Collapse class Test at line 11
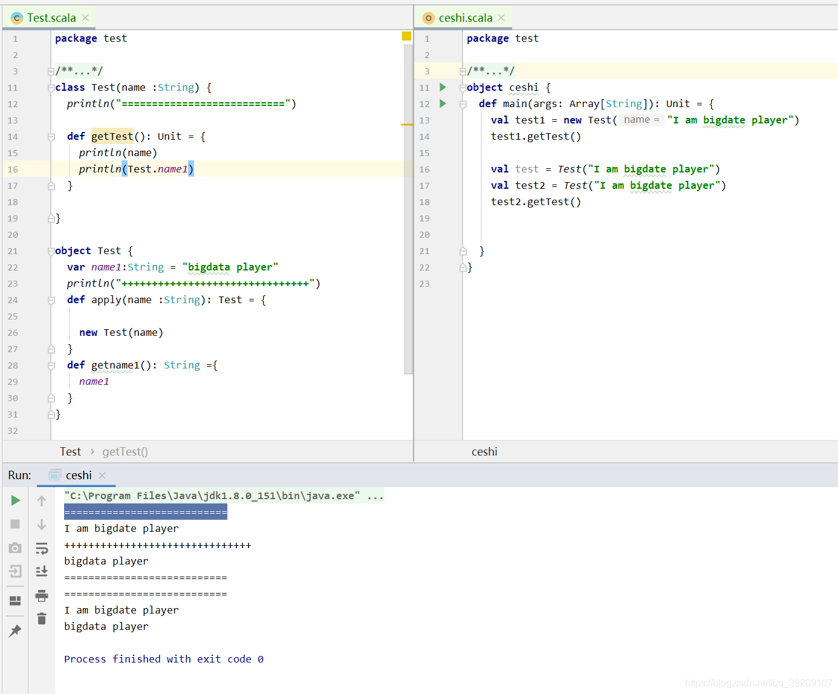The height and width of the screenshot is (694, 838). coord(51,88)
